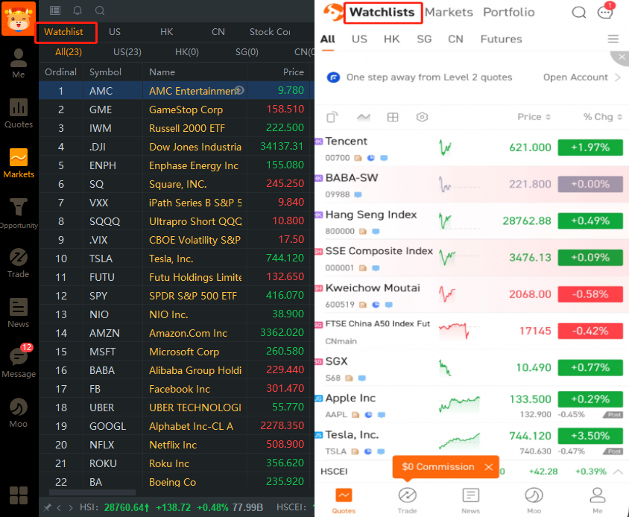
Task: Click Tesla +3.50% change badge
Action: point(590,436)
